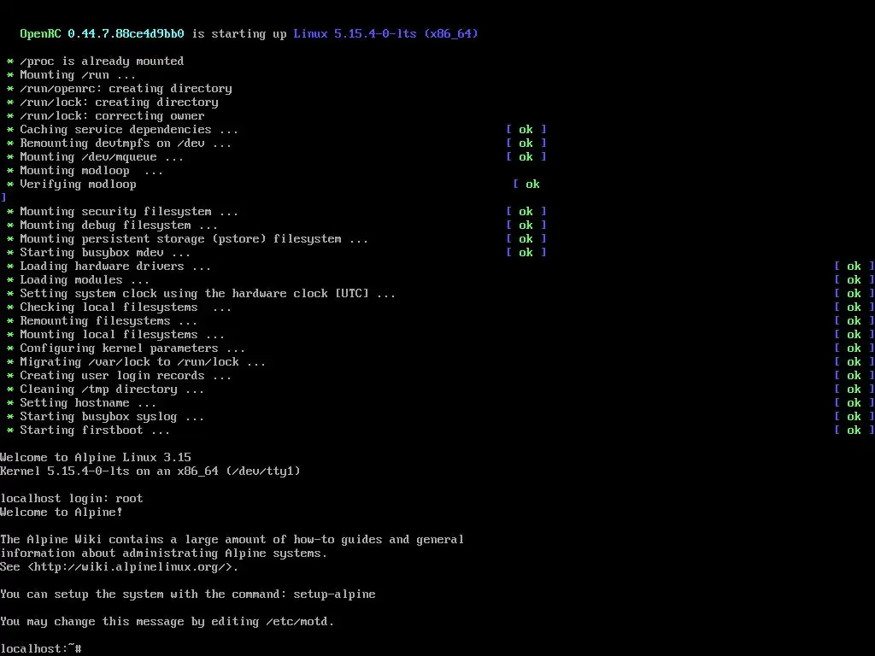Click 'Mounting local filesystems ...' line

tap(122, 334)
